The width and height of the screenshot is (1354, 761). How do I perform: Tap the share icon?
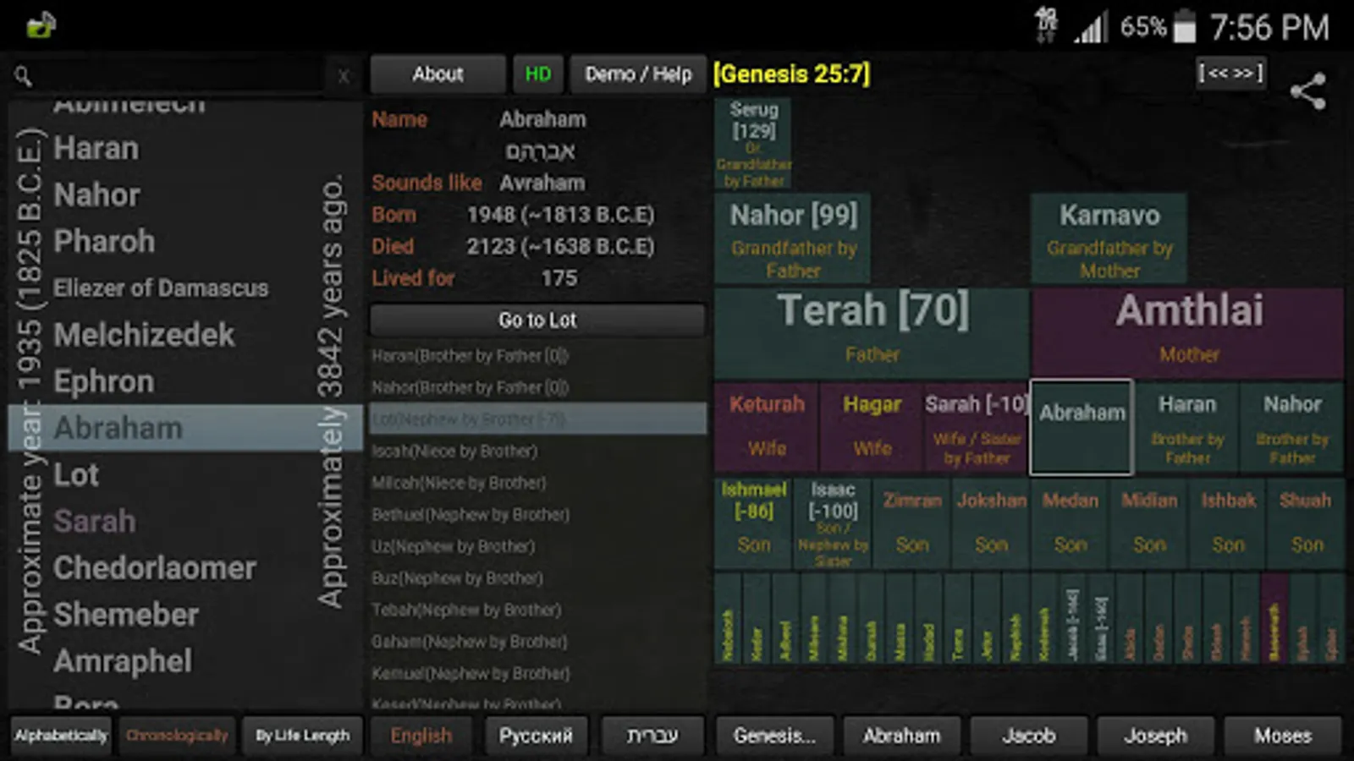pyautogui.click(x=1308, y=91)
